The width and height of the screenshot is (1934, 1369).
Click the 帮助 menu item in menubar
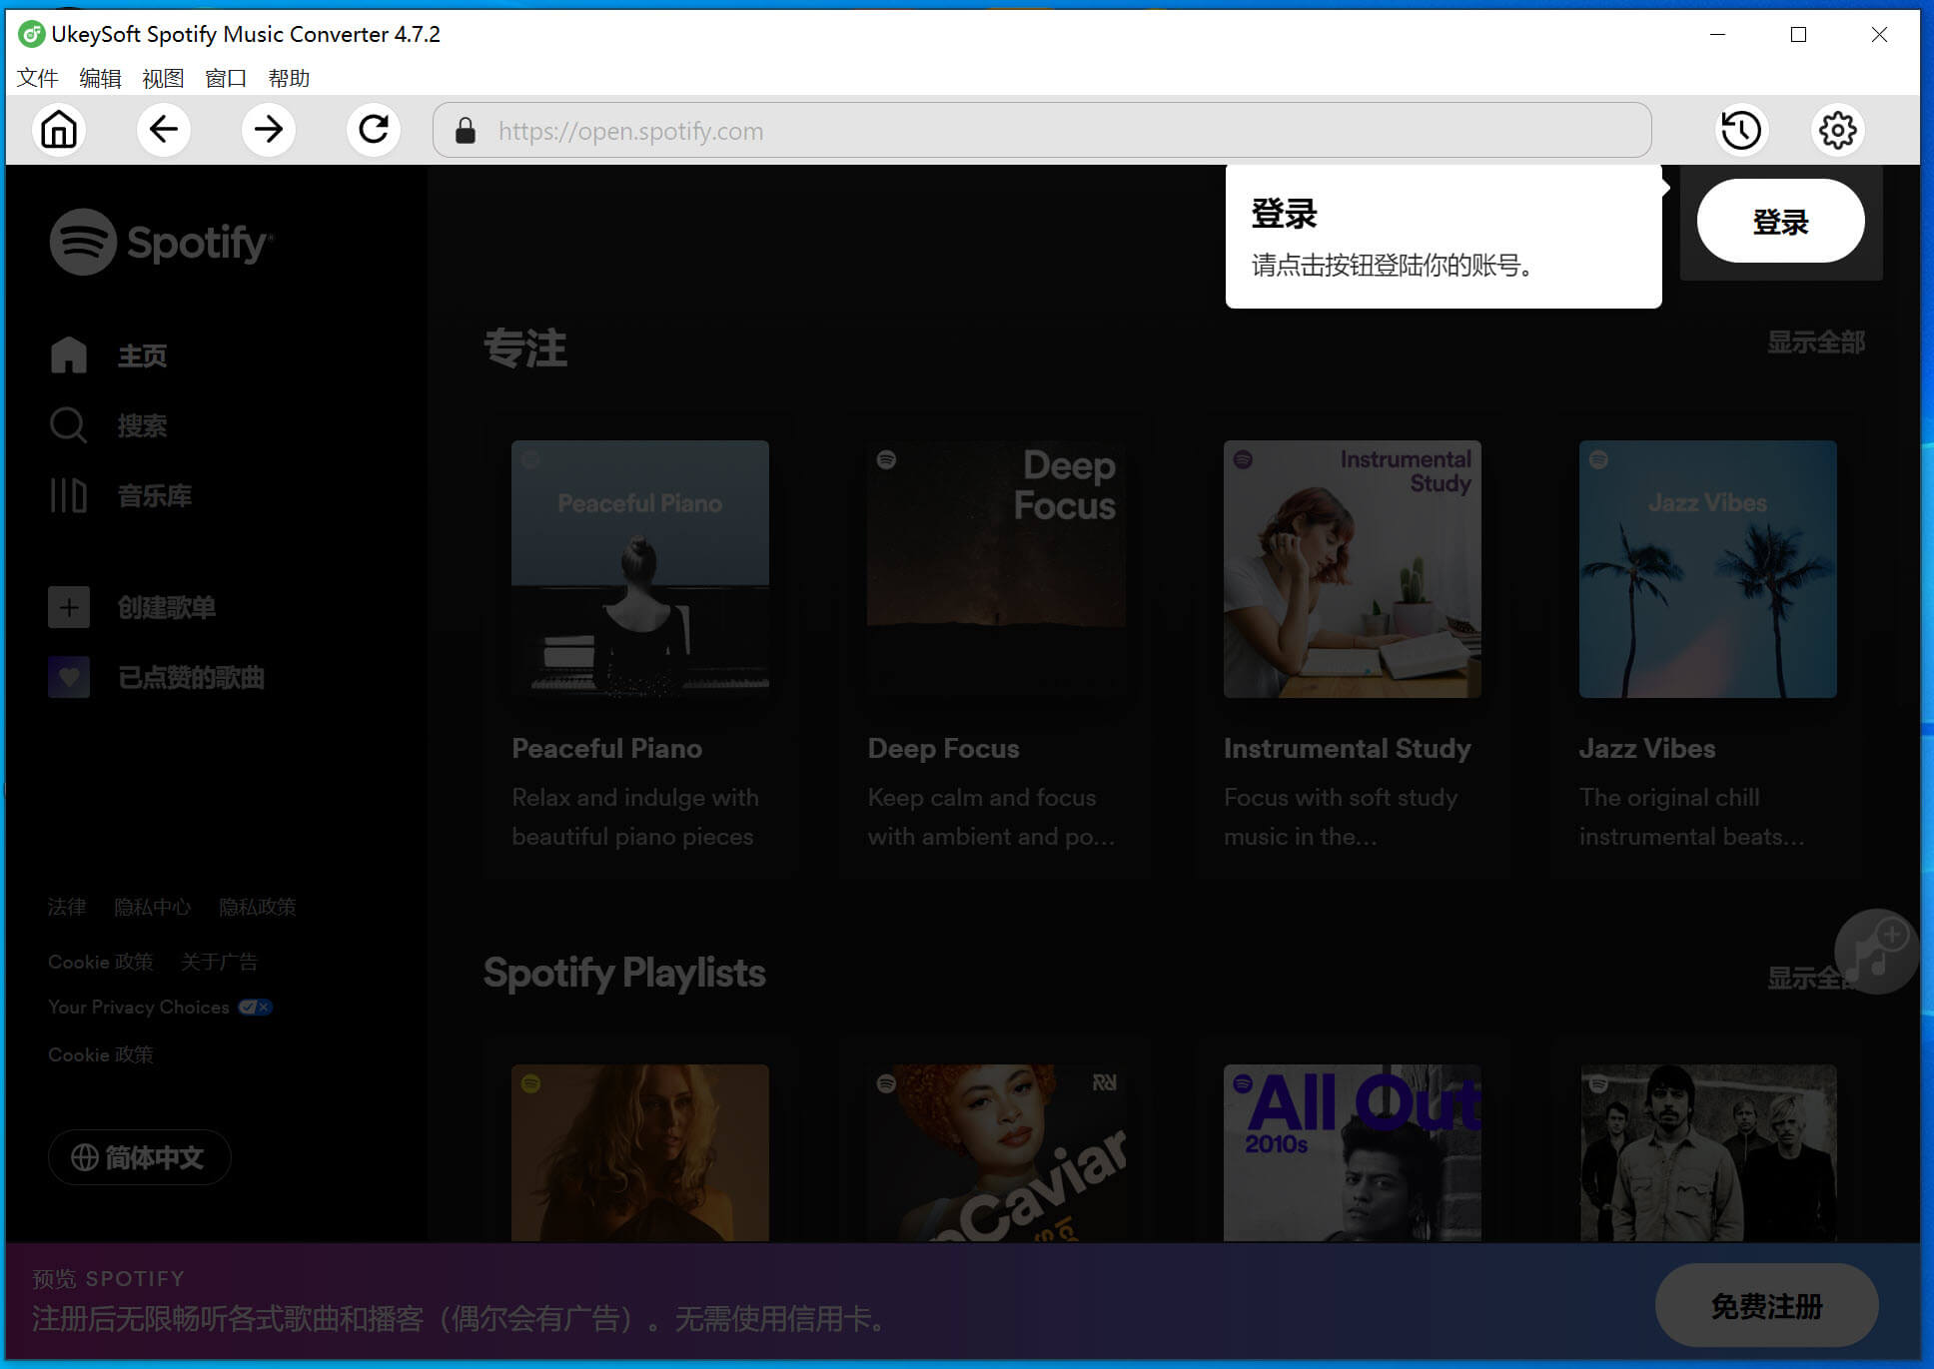click(x=286, y=77)
